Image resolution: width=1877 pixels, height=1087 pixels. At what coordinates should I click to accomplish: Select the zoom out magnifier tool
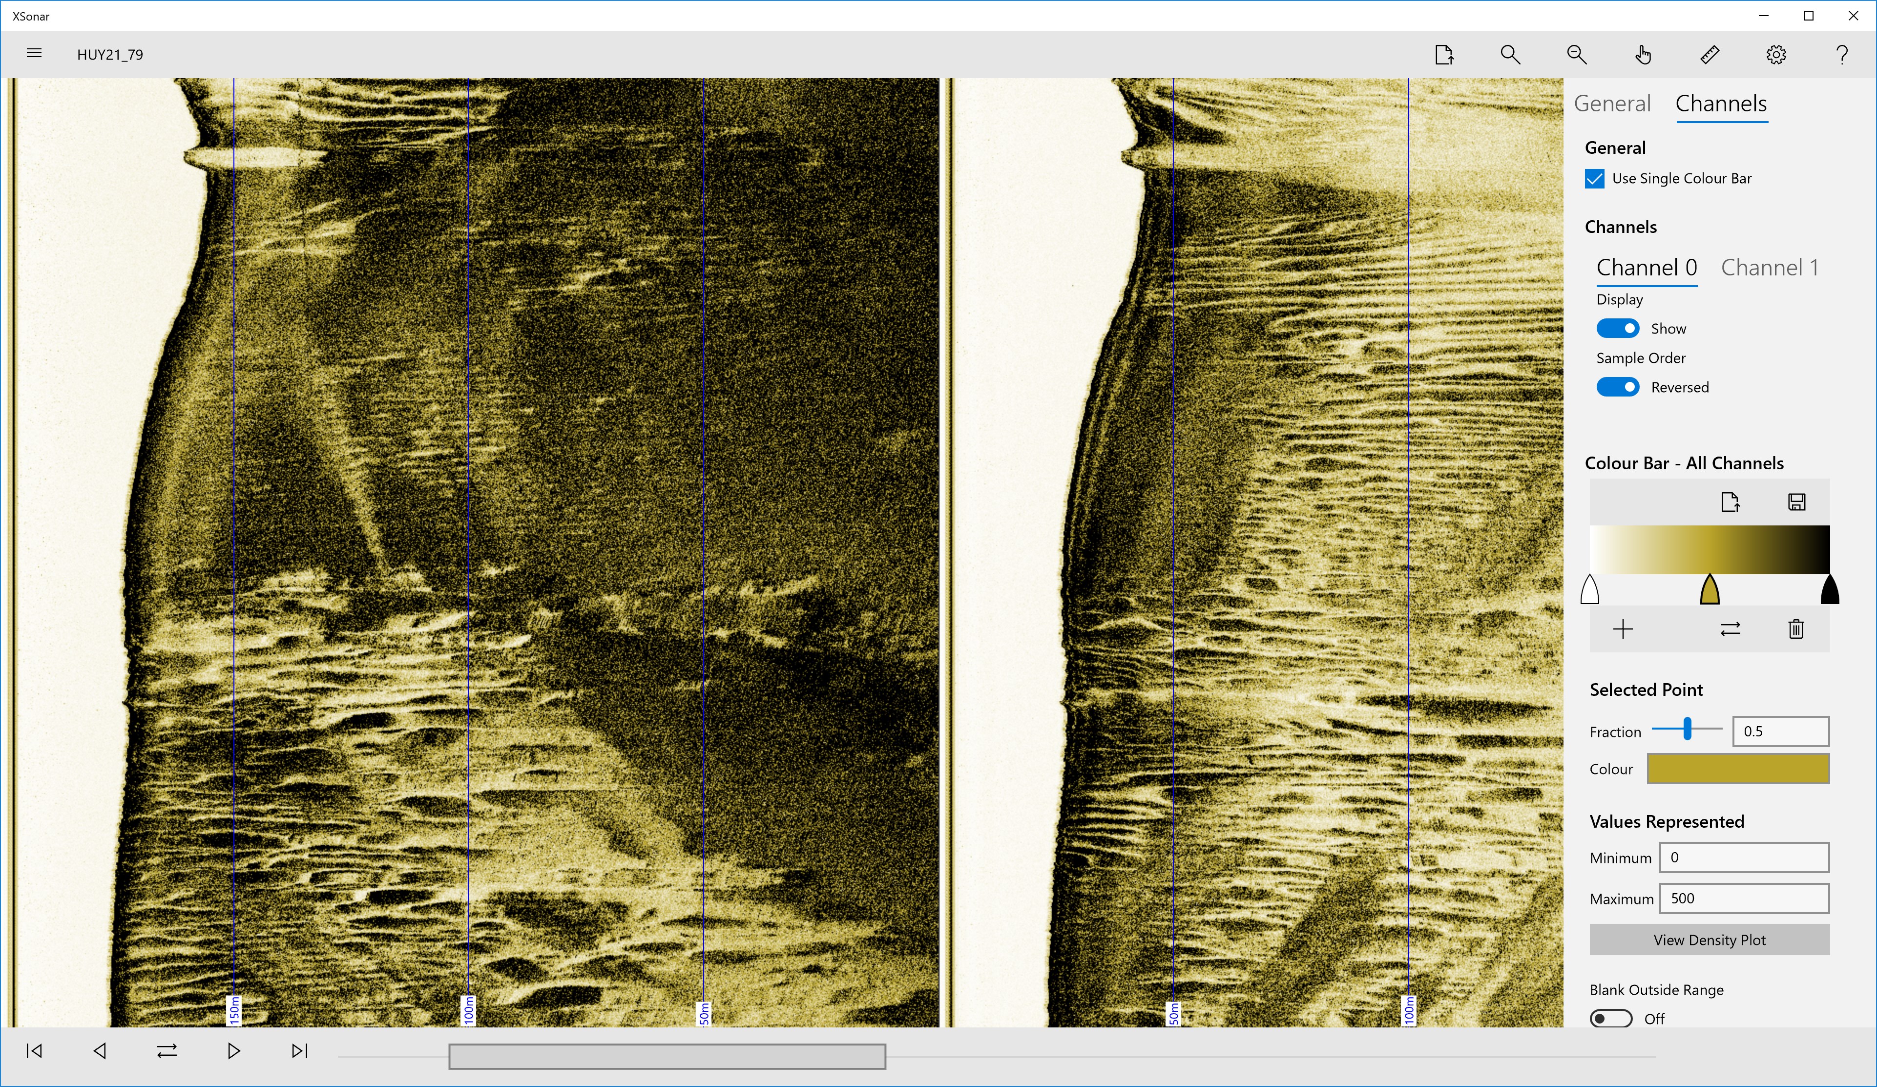click(x=1576, y=54)
